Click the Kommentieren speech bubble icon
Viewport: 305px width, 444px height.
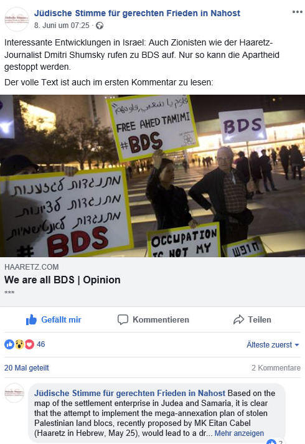pyautogui.click(x=123, y=319)
